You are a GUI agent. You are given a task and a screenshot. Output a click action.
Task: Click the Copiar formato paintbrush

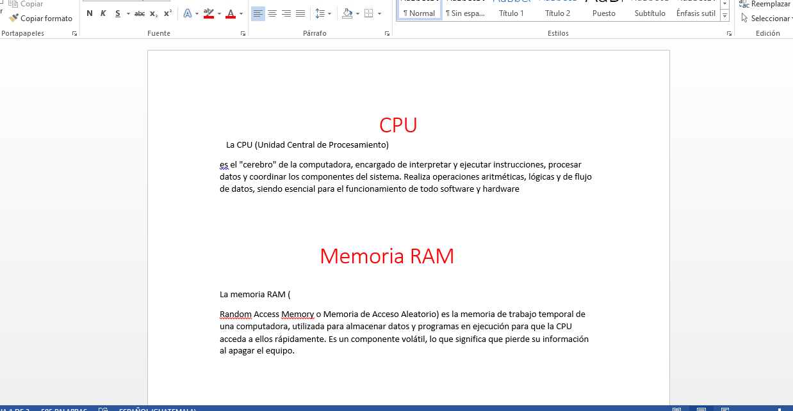(x=40, y=19)
